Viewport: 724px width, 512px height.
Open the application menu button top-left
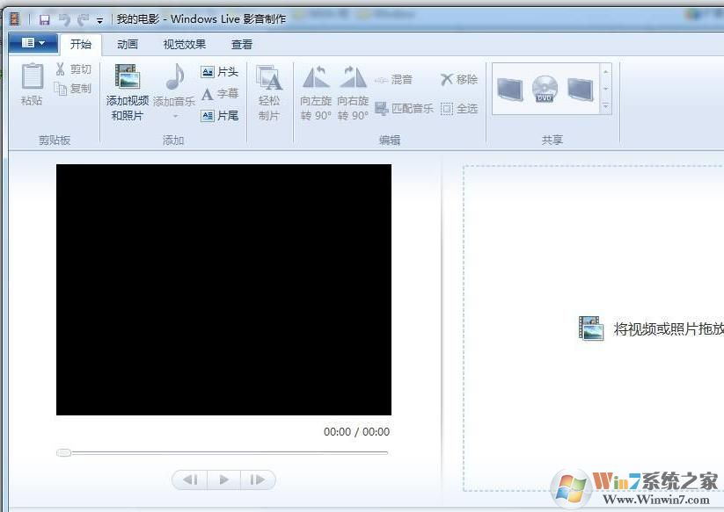pyautogui.click(x=32, y=43)
